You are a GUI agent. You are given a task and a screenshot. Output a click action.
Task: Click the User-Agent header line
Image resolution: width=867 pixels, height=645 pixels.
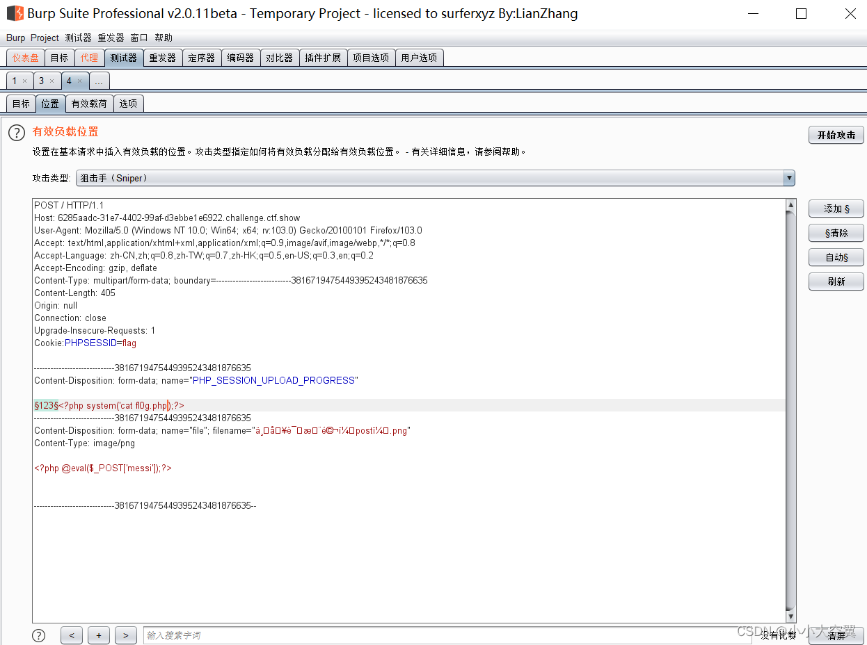coord(228,230)
